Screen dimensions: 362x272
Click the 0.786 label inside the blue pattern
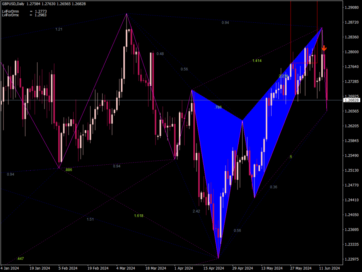pos(218,107)
